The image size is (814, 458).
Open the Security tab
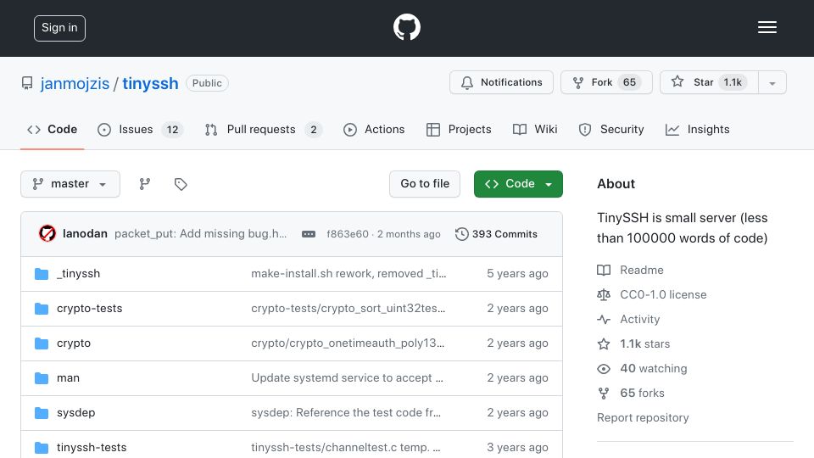[611, 129]
